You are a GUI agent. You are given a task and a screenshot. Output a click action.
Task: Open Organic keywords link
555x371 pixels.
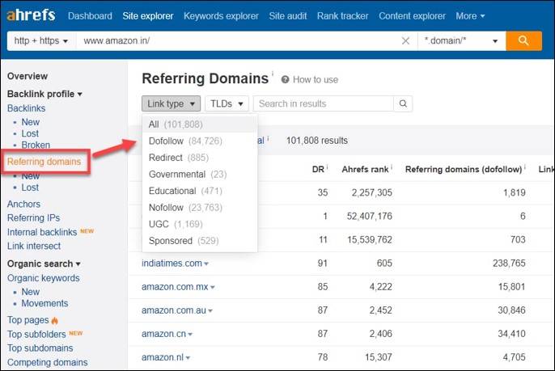[x=43, y=278]
